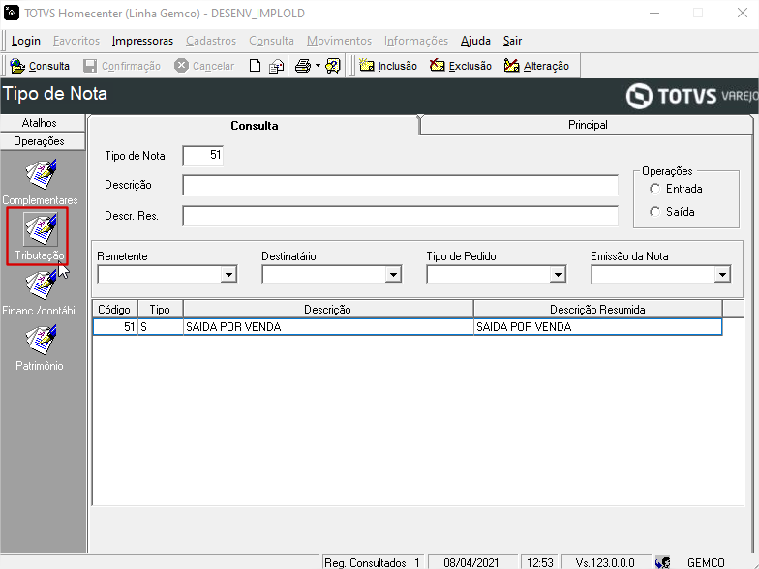Expand the printer dropdown arrow
The image size is (759, 569).
[x=318, y=66]
